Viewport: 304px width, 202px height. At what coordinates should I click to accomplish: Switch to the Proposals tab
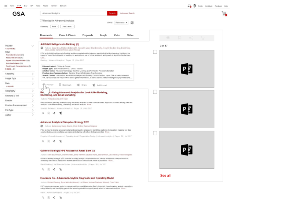pyautogui.click(x=88, y=35)
